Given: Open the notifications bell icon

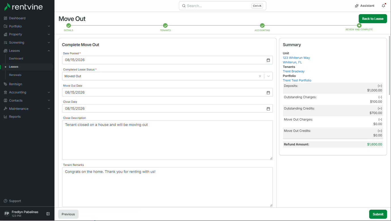Looking at the screenshot, I should (x=383, y=6).
